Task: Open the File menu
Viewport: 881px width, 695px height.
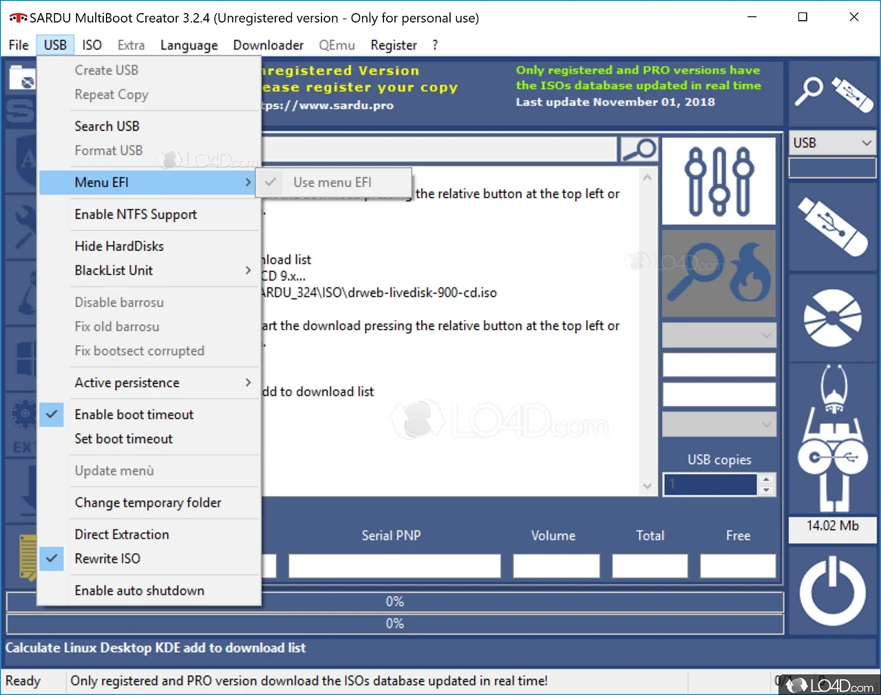Action: coord(19,45)
